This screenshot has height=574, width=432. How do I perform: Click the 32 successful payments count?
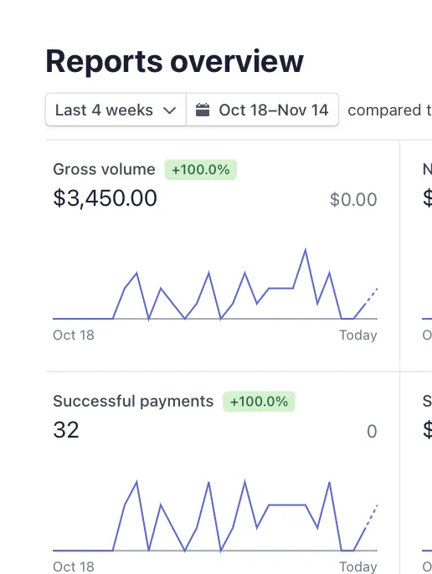66,430
